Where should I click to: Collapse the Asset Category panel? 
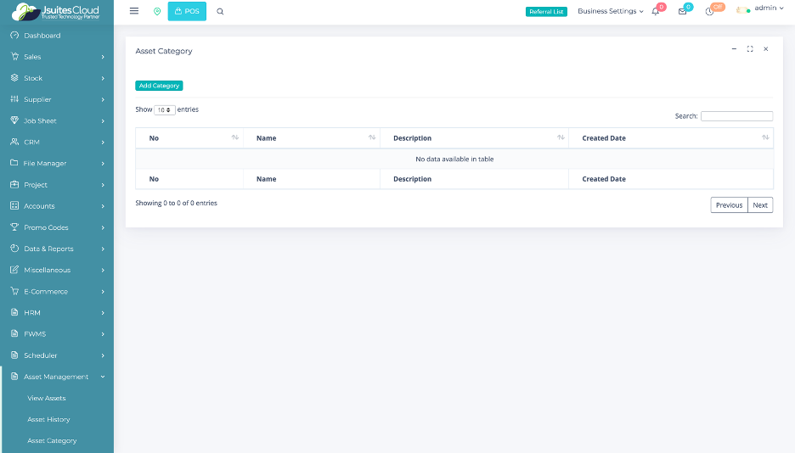[734, 49]
